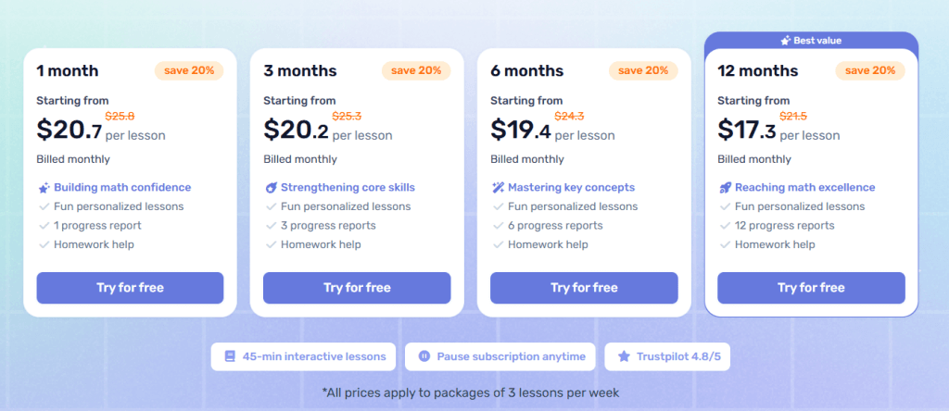Choose Try for free under 6 months plan

[x=584, y=288]
